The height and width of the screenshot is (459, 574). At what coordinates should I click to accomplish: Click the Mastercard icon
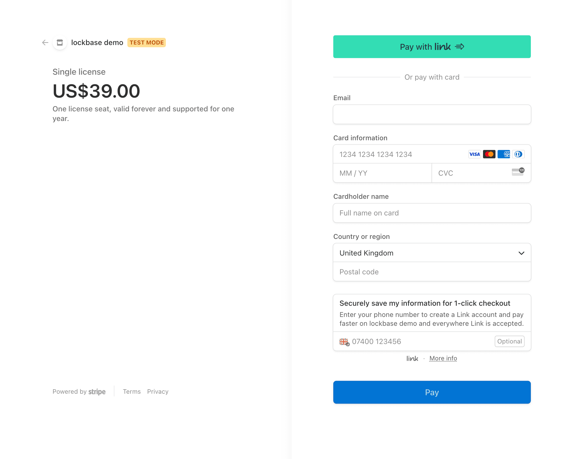(488, 154)
